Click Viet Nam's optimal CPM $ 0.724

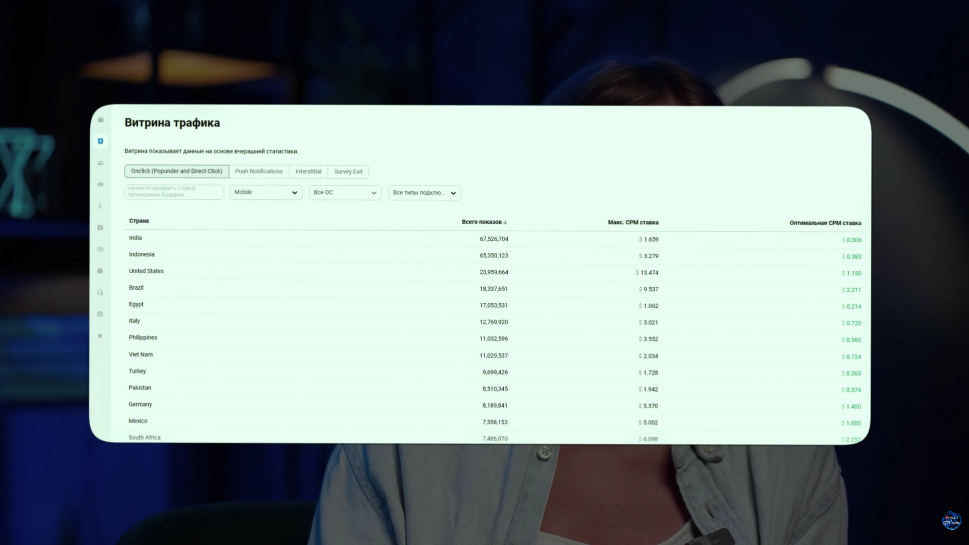(x=851, y=357)
